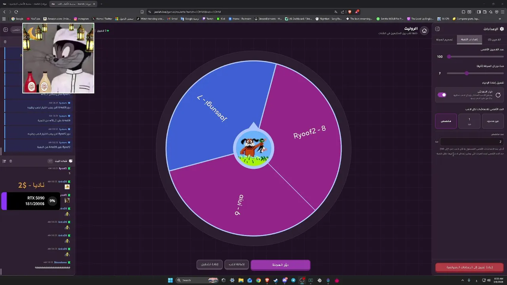This screenshot has width=507, height=285.
Task: Click the translate icon in the address bar
Action: 336,12
